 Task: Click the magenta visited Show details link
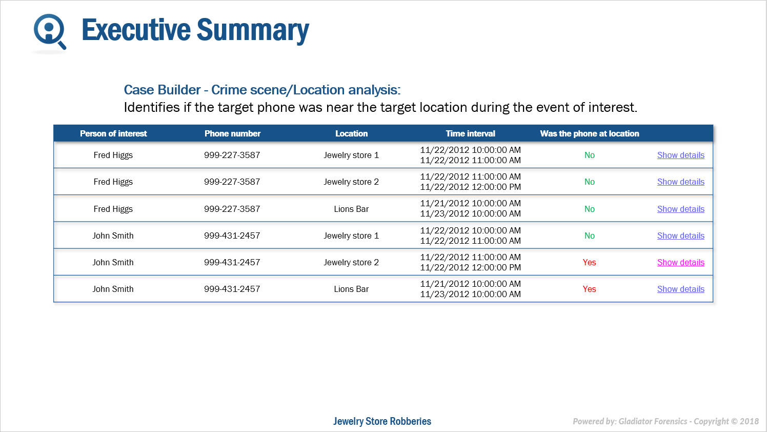[x=680, y=262]
